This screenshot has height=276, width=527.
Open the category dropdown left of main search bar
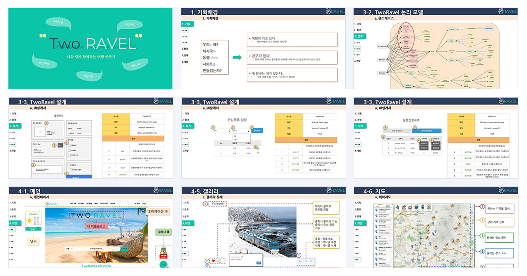[x=68, y=249]
